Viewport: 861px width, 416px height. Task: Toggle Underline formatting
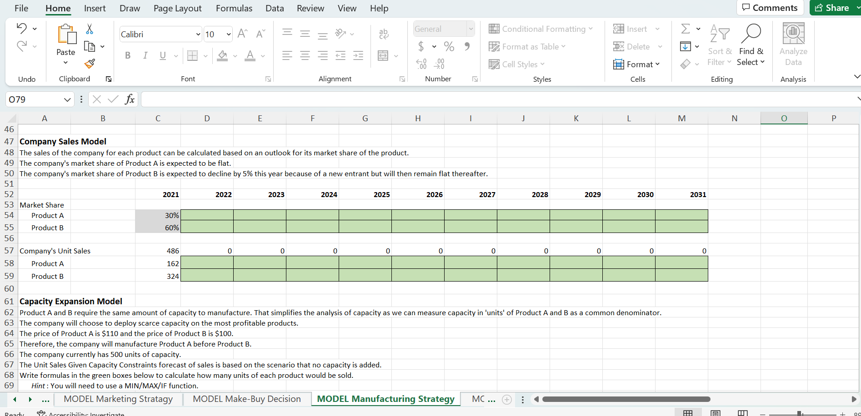(x=163, y=55)
